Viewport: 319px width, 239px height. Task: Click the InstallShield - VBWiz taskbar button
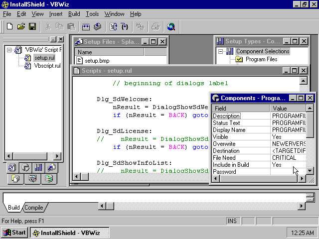(70, 233)
